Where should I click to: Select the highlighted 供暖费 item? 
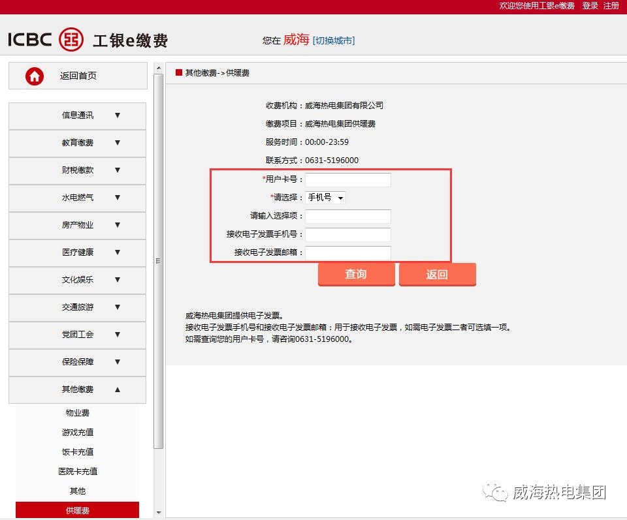pyautogui.click(x=78, y=510)
